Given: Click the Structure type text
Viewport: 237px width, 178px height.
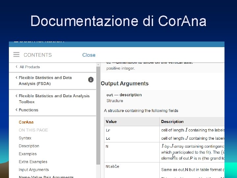Looking at the screenshot, I should 115,101.
